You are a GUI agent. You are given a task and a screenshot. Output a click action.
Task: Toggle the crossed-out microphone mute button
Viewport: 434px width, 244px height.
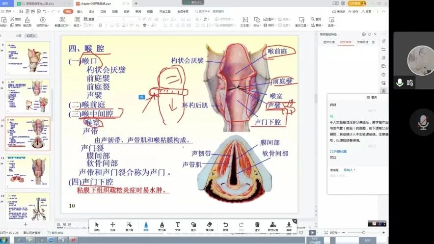(423, 122)
